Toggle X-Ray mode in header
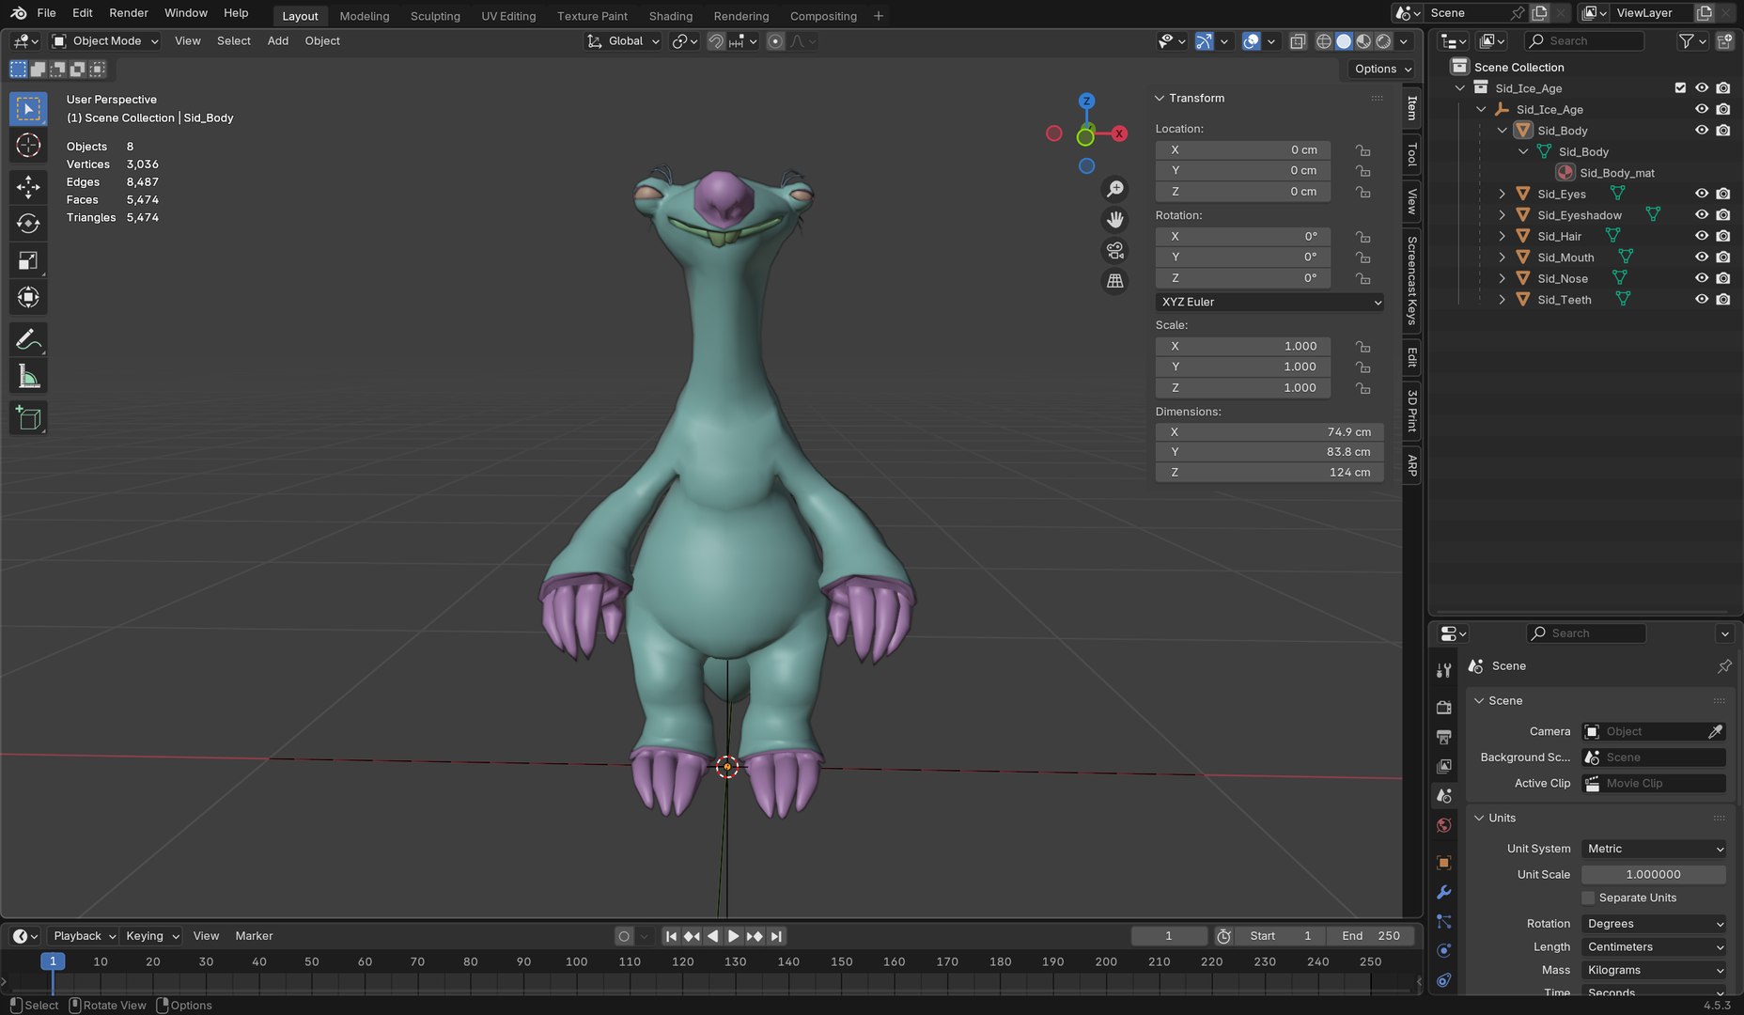This screenshot has height=1015, width=1744. coord(1298,41)
